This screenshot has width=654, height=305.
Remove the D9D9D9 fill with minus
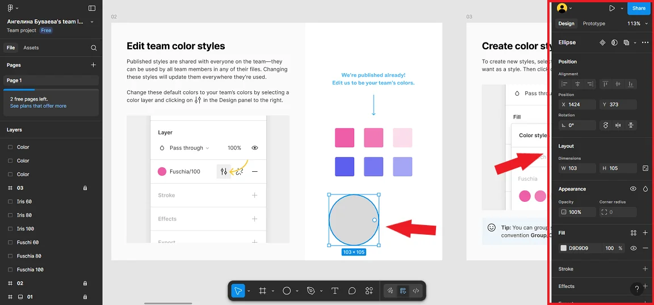[645, 248]
